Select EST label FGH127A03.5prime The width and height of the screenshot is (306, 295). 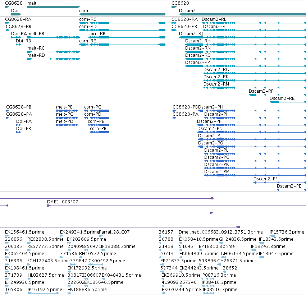pyautogui.click(x=49, y=261)
